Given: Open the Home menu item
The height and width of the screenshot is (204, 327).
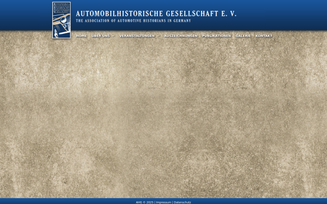Looking at the screenshot, I should (81, 36).
